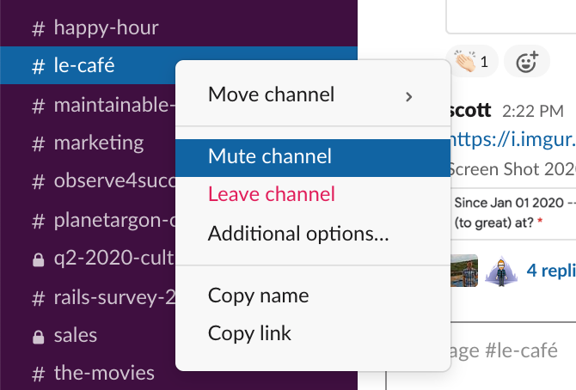576x390 pixels.
Task: Click the clapping hands reaction
Action: click(x=472, y=62)
